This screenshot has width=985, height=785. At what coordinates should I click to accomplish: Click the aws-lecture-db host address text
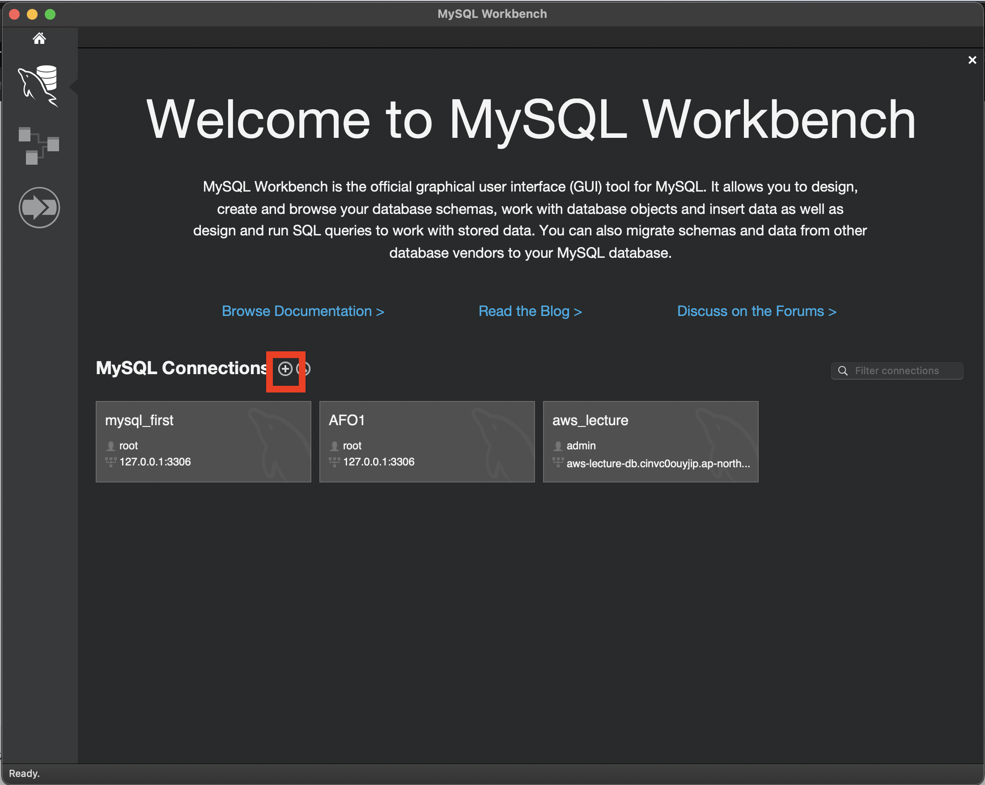point(658,463)
